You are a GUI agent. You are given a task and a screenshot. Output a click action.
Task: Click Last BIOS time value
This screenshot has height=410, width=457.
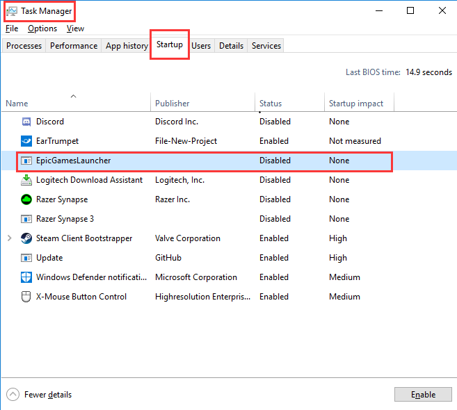pos(428,72)
